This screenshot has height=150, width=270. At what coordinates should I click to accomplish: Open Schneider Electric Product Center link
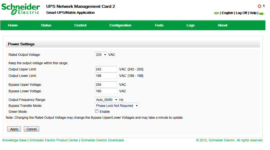[x=54, y=140]
